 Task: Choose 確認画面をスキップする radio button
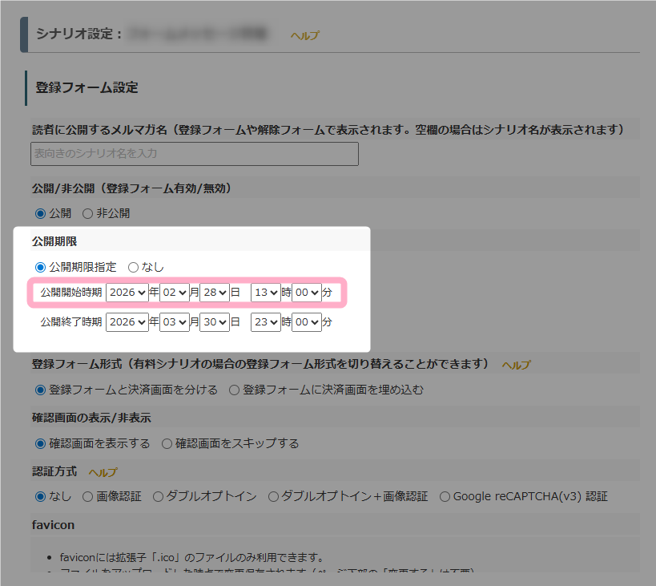[x=167, y=443]
